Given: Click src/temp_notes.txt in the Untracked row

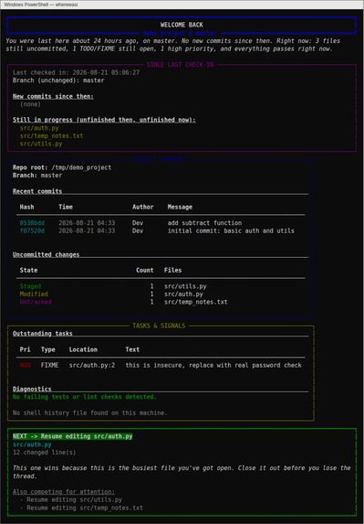Looking at the screenshot, I should tap(195, 302).
